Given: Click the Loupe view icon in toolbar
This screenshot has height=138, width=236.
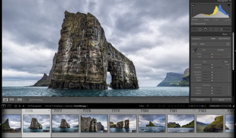Looking at the screenshot, I should [x=5, y=100].
